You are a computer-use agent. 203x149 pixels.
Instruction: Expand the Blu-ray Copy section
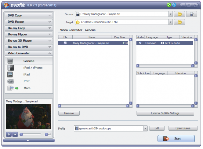pyautogui.click(x=29, y=28)
